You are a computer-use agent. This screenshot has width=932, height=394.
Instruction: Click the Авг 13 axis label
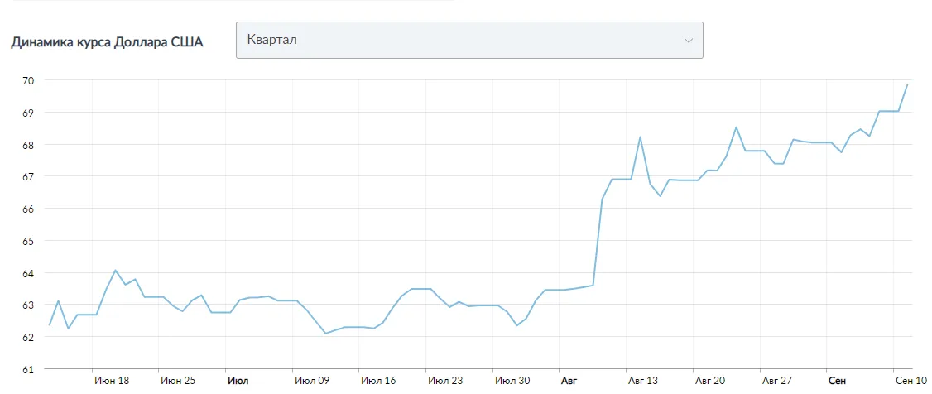(644, 380)
